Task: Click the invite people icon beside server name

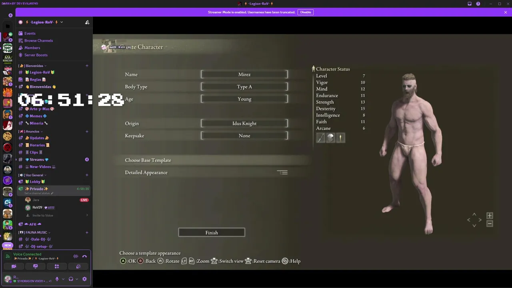Action: tap(87, 22)
